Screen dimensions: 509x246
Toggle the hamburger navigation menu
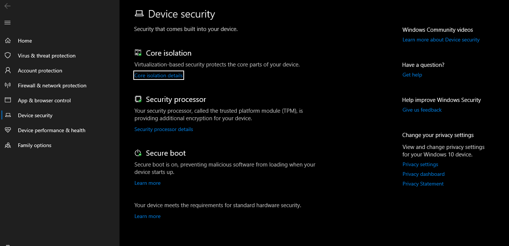click(7, 23)
